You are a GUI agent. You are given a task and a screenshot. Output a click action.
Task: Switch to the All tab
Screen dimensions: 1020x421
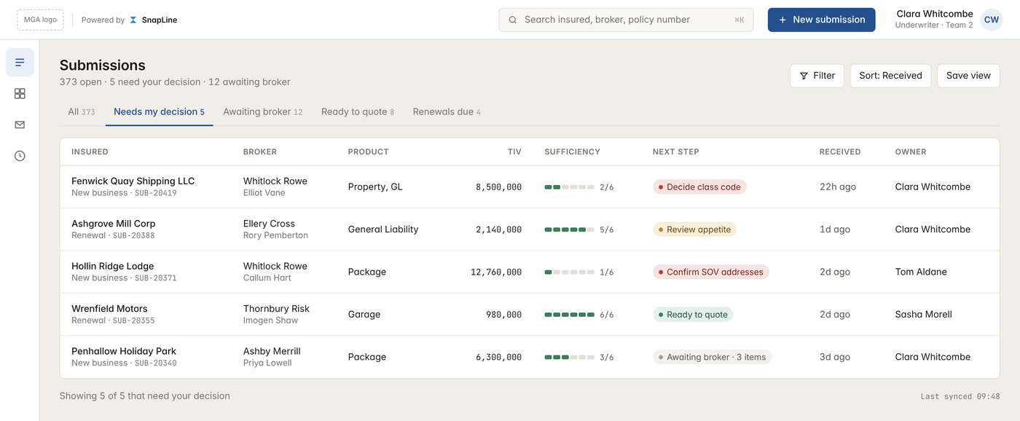point(82,112)
